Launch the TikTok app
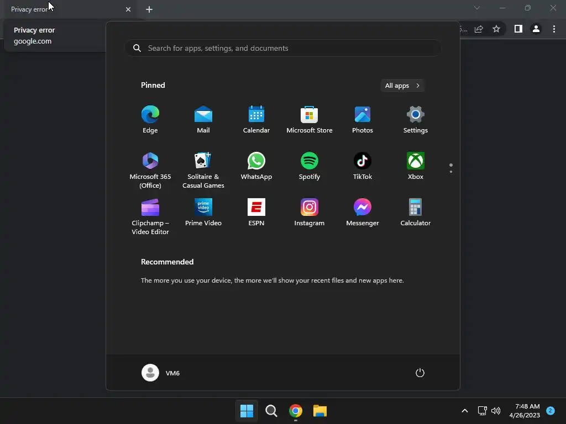Viewport: 566px width, 424px height. 363,166
